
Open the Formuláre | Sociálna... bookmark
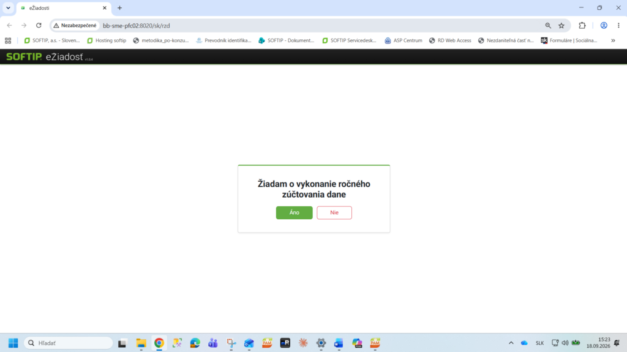tap(569, 40)
